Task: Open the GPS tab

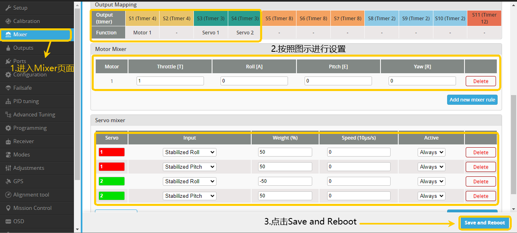Action: pyautogui.click(x=37, y=181)
